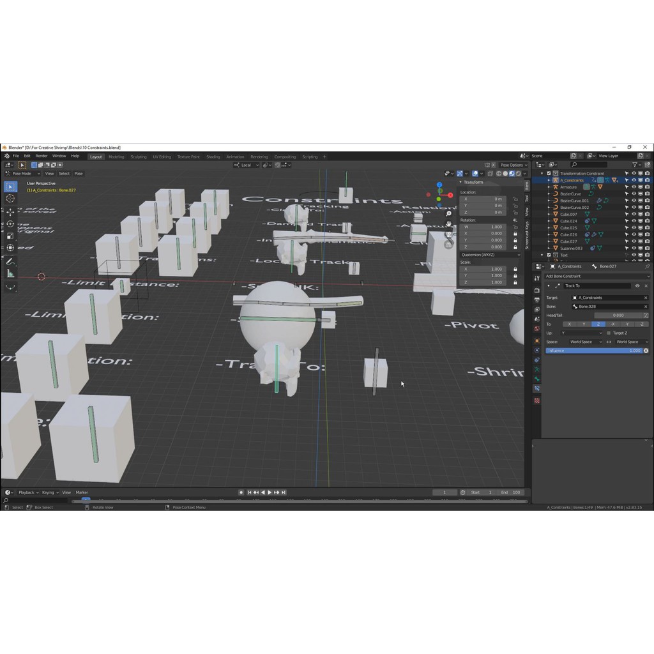Set track axis To the -X button

tap(613, 324)
